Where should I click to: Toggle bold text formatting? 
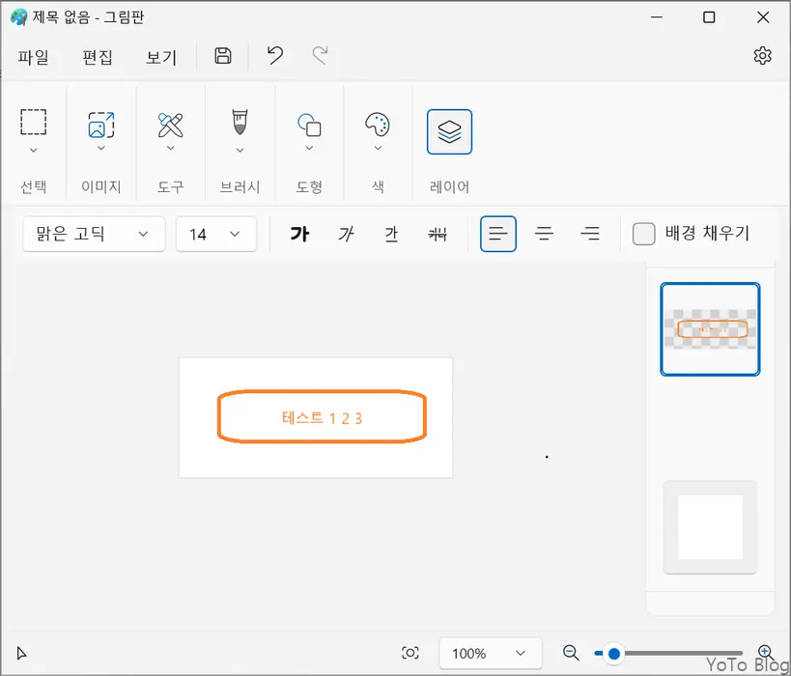click(x=299, y=234)
